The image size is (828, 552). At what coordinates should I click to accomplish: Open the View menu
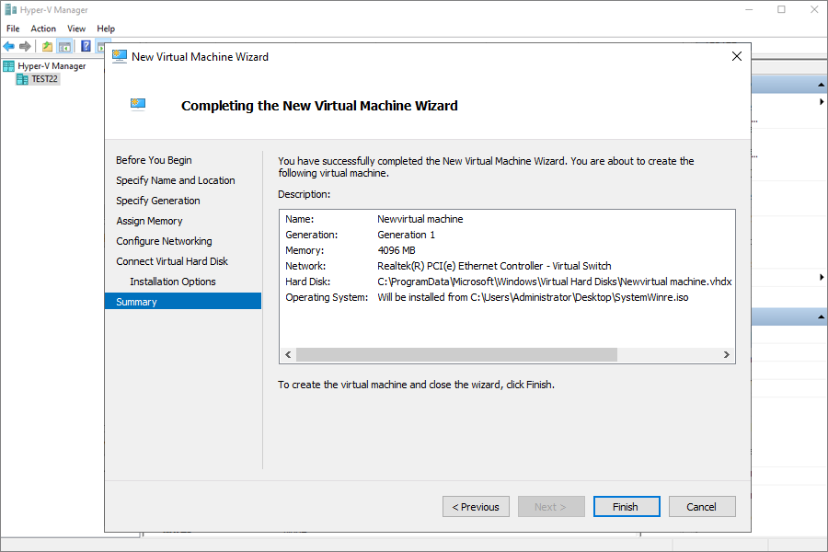(x=76, y=29)
